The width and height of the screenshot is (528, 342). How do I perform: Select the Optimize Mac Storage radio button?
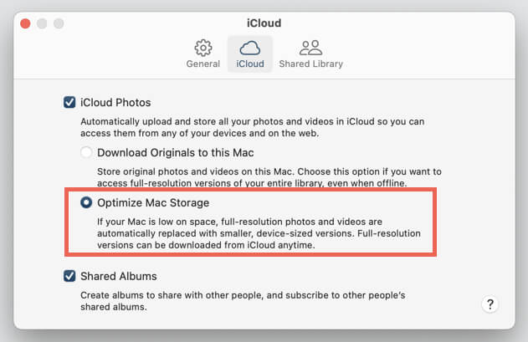(x=86, y=202)
